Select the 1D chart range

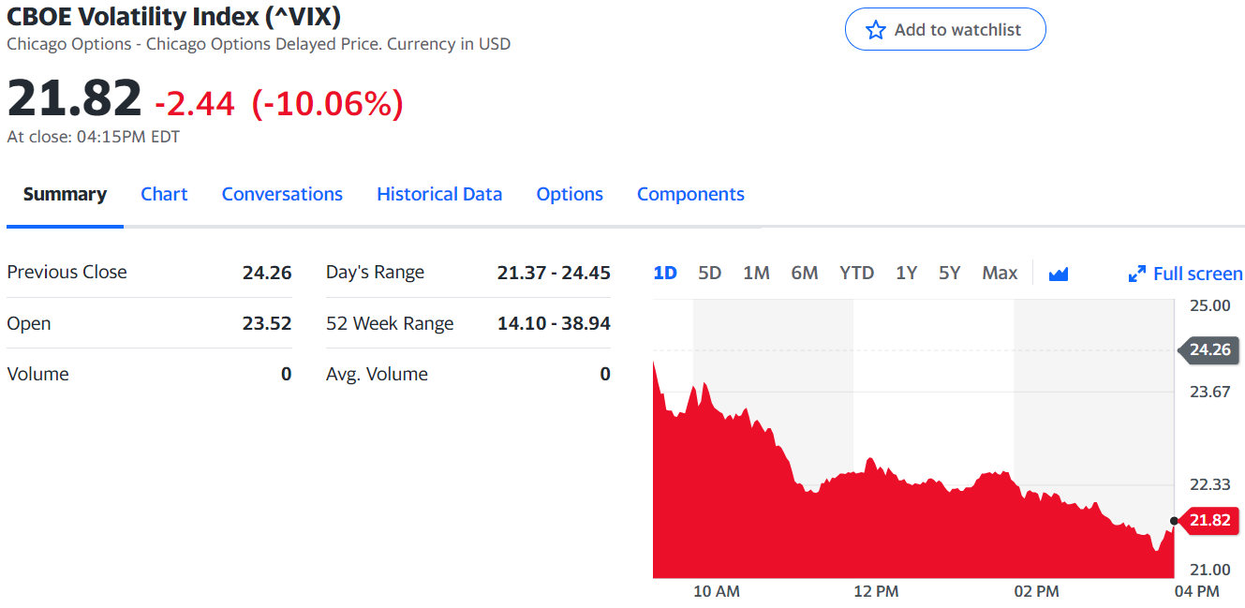pos(665,273)
